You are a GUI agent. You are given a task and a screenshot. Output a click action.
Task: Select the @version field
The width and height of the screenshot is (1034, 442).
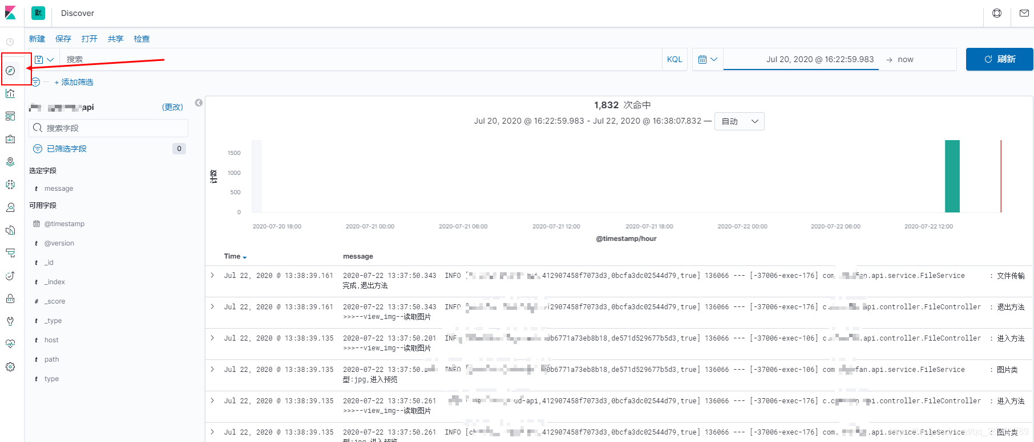[59, 243]
